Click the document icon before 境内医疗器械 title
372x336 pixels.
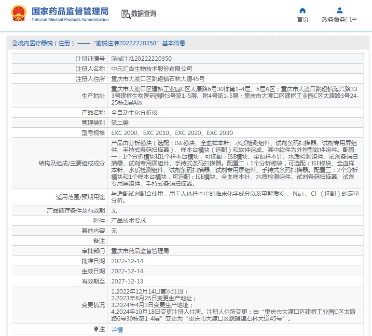tap(14, 43)
